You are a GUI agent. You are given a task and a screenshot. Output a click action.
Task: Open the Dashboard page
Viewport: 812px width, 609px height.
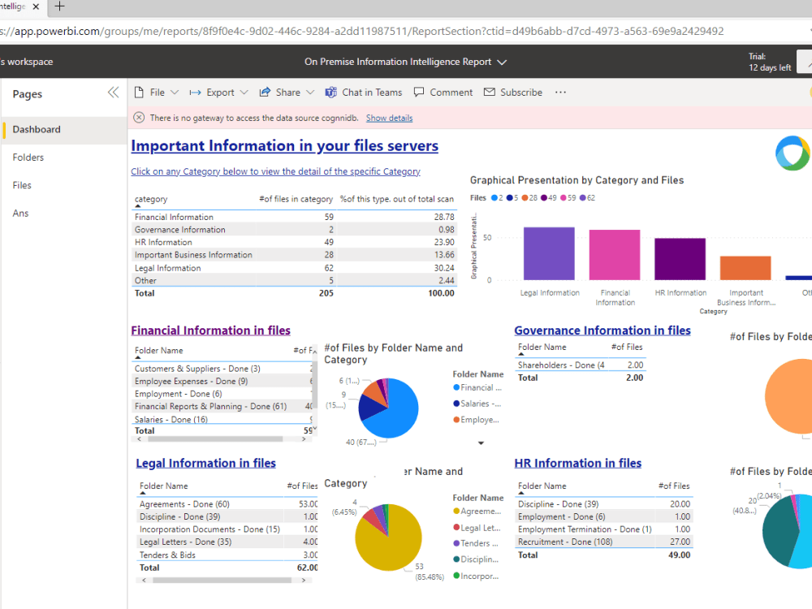[64, 129]
